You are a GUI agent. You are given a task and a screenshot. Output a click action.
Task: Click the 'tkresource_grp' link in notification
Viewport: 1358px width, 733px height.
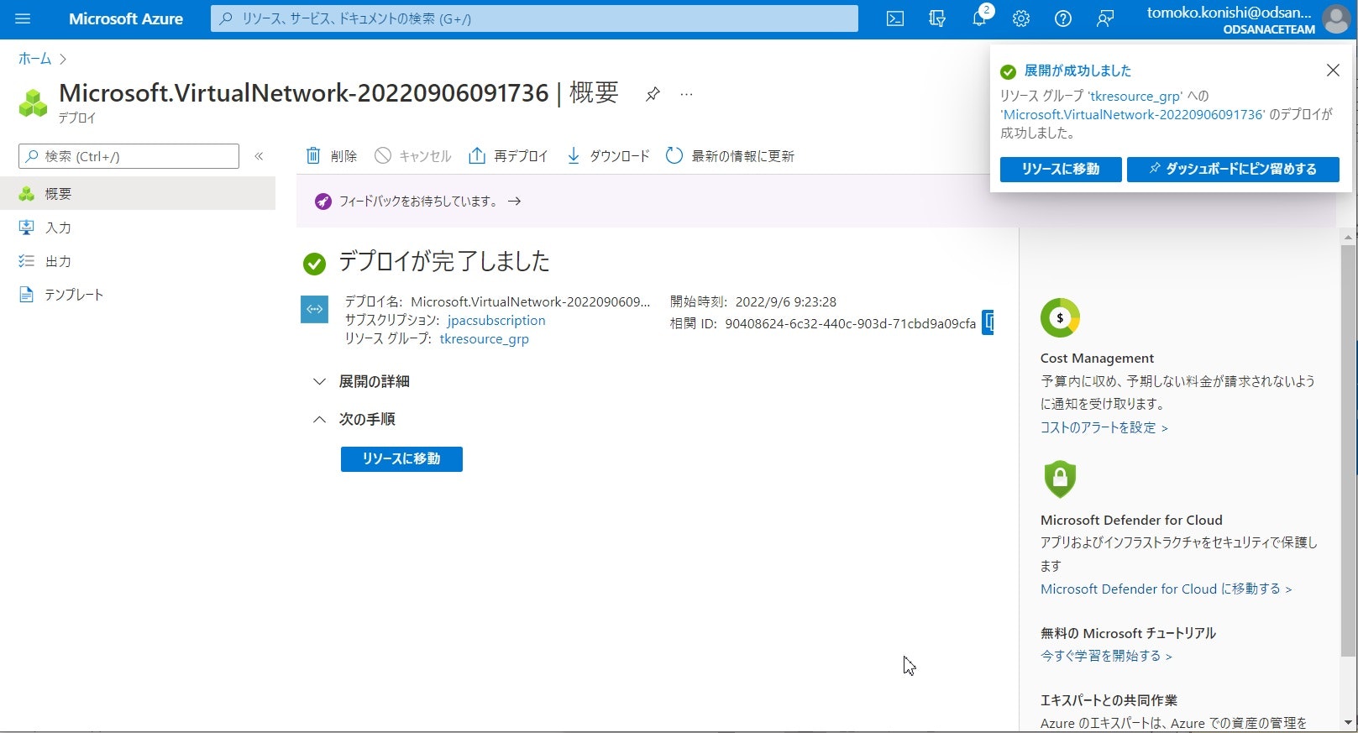[1135, 96]
